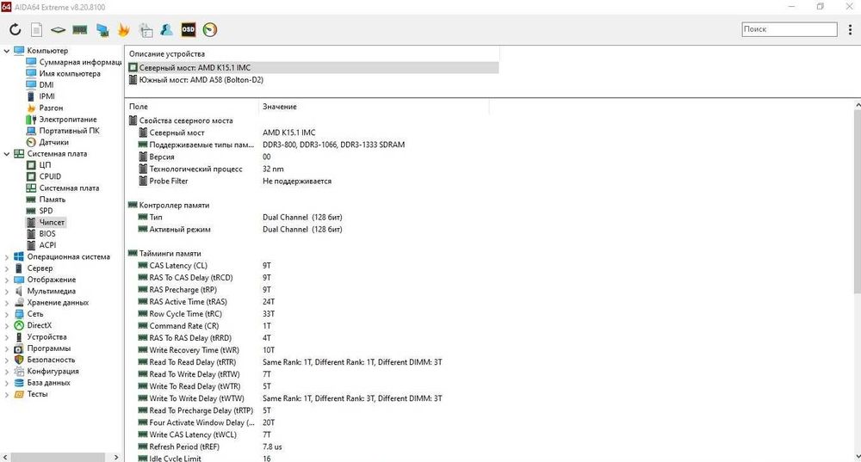Viewport: 861px width, 462px height.
Task: Select Северный мост: AMD K15.1 IMC device
Action: click(x=313, y=67)
